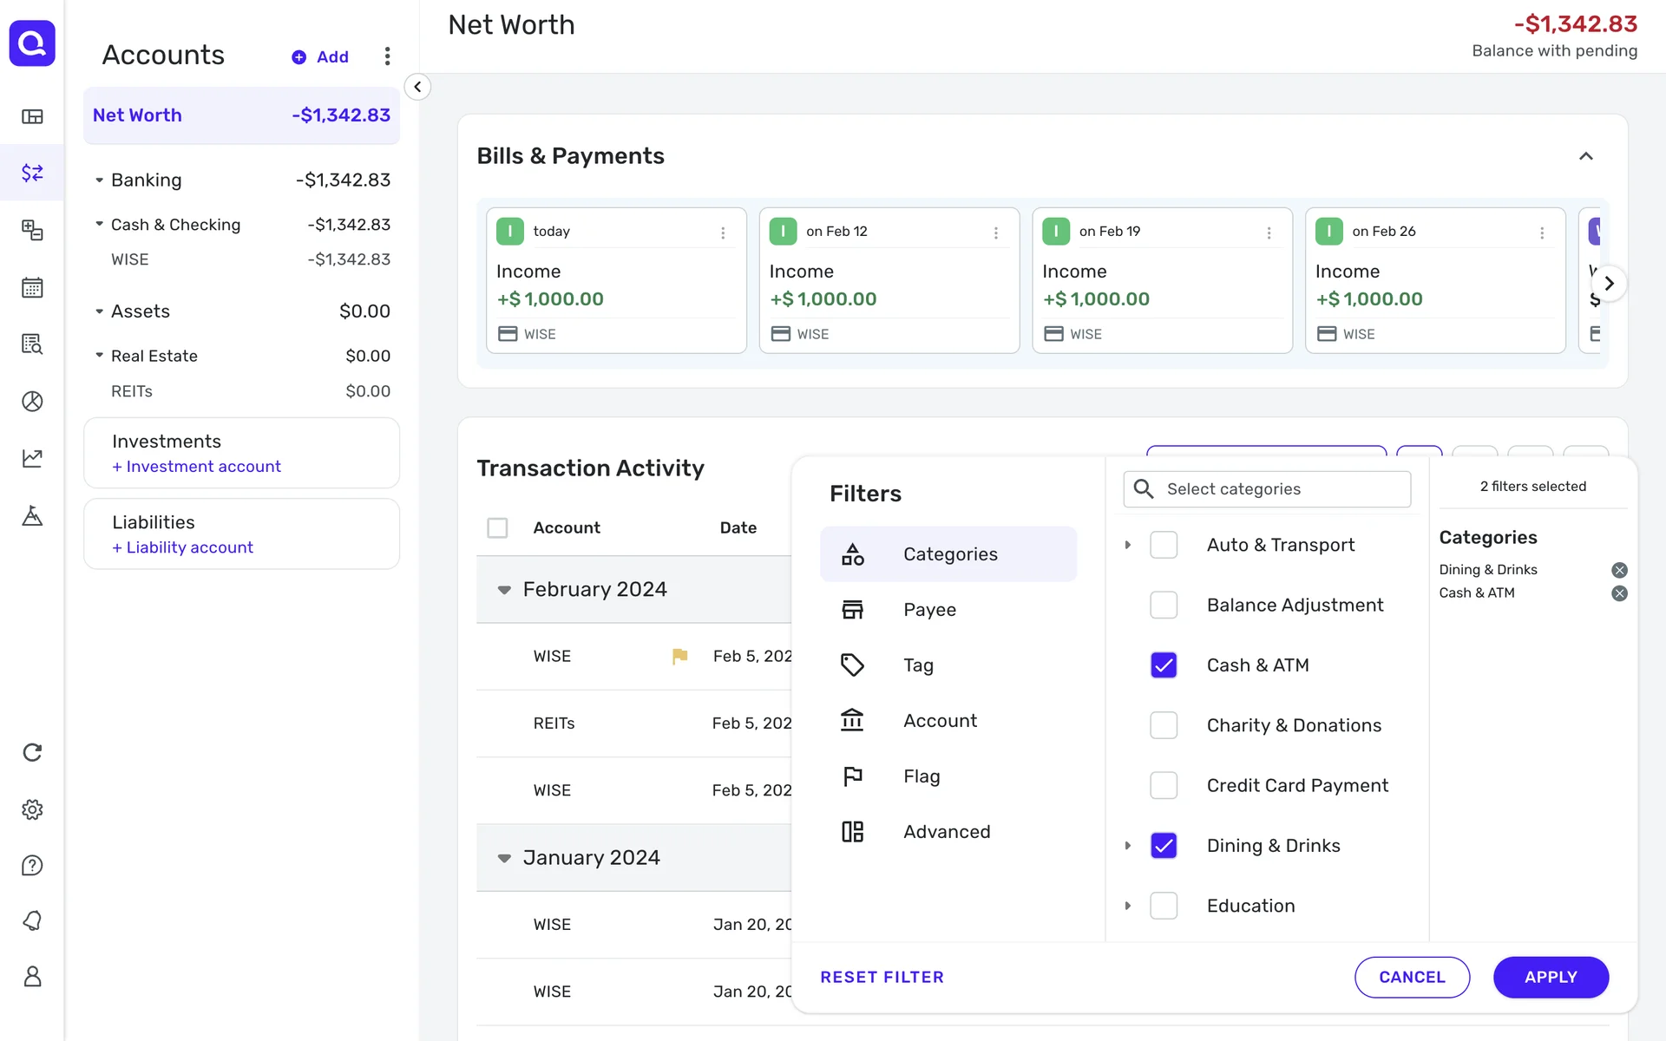Open the Accounts three-dot options menu
Viewport: 1666px width, 1041px height.
[x=387, y=56]
